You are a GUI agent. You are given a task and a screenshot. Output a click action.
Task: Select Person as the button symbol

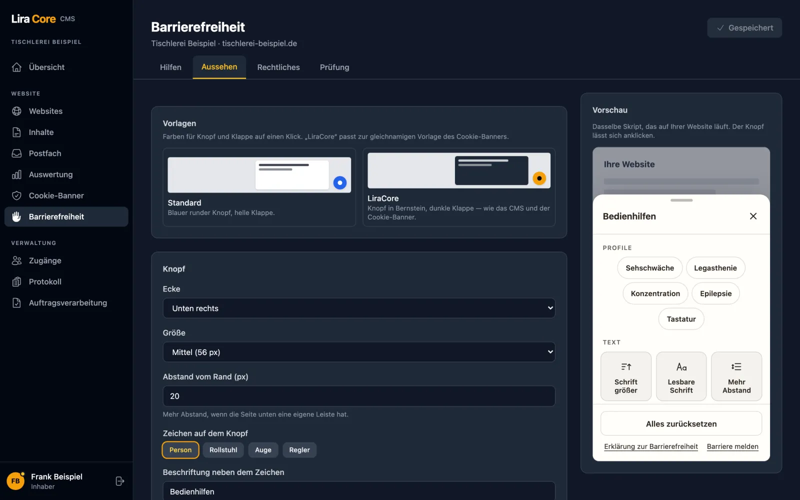pyautogui.click(x=180, y=450)
